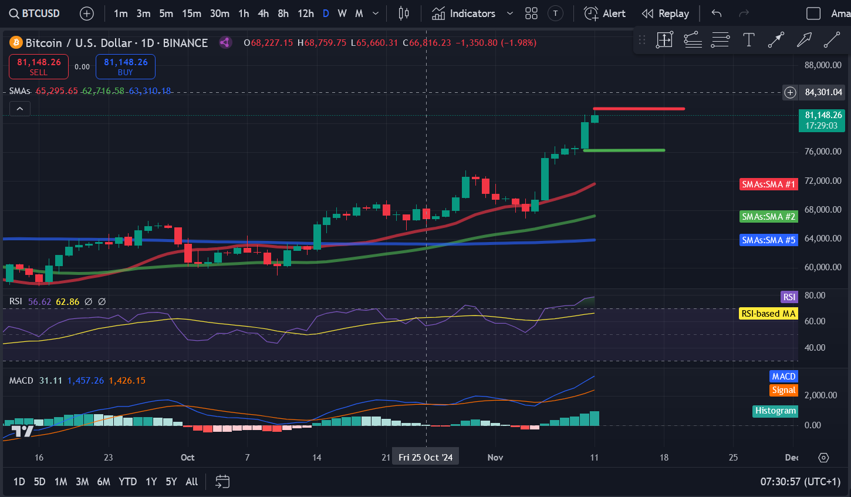851x497 pixels.
Task: Expand the favorite indicators dropdown arrow
Action: pos(509,14)
